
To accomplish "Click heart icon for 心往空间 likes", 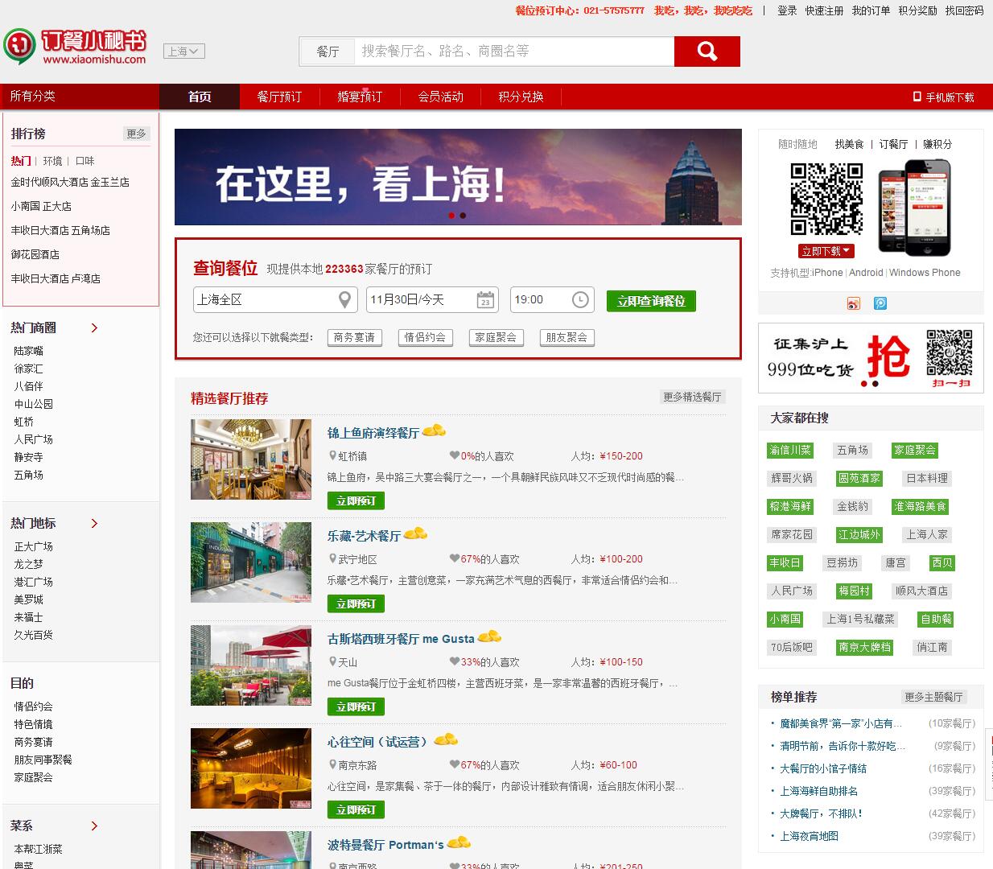I will point(455,764).
